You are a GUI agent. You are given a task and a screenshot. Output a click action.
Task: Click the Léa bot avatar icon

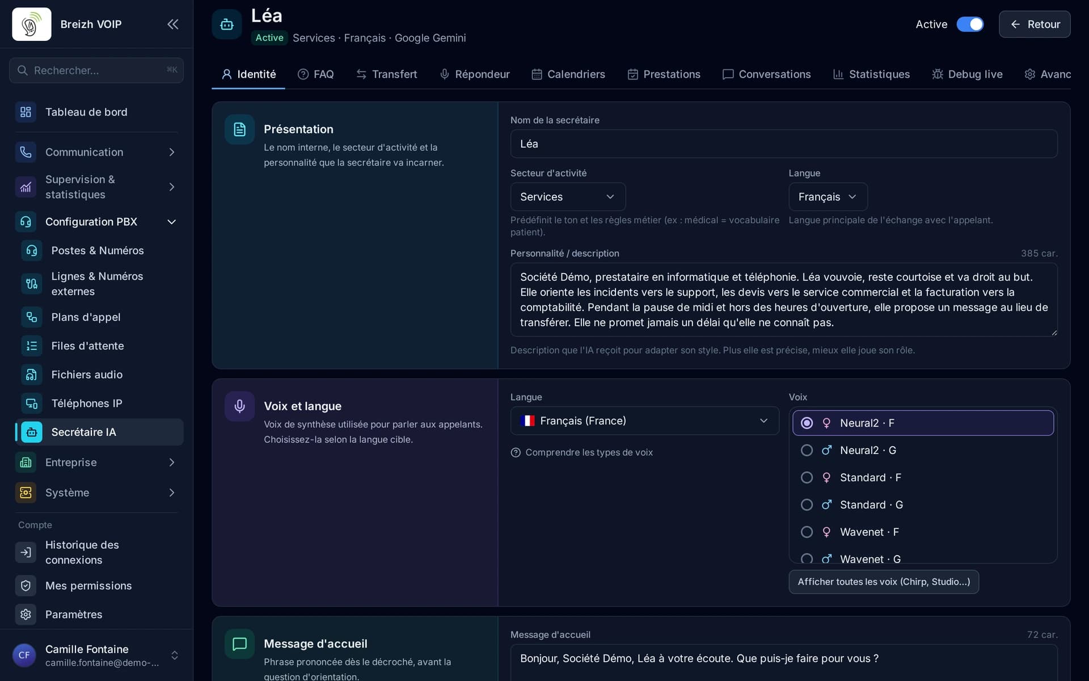click(227, 24)
